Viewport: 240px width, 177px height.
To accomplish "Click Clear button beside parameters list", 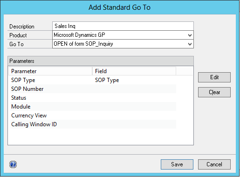I will (214, 92).
